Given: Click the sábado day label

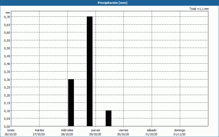Looking at the screenshot, I should pyautogui.click(x=152, y=130).
